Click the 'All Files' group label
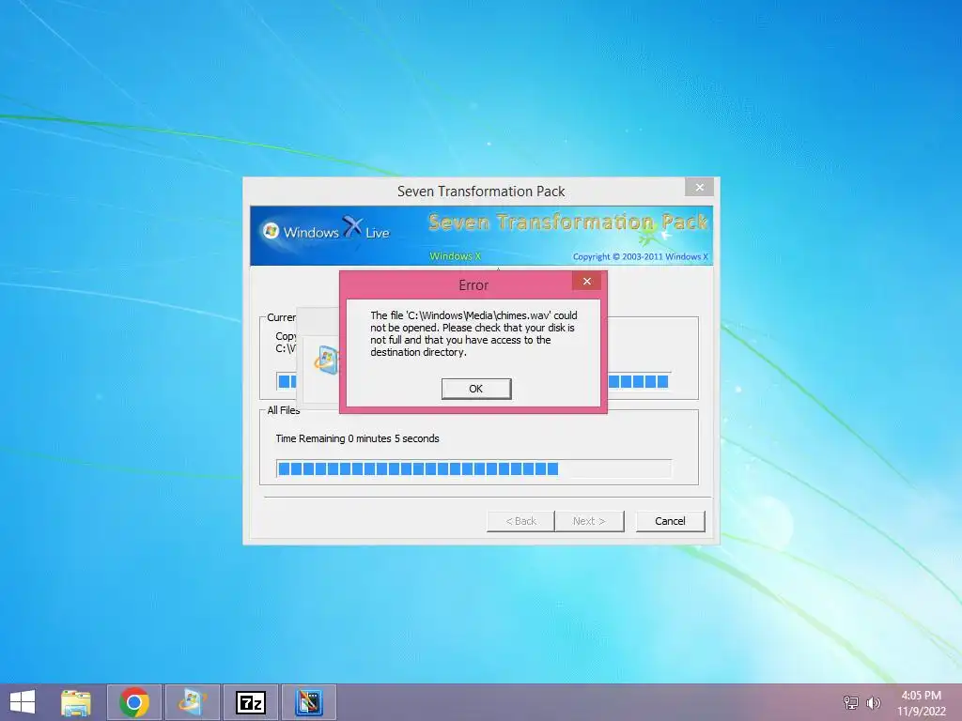 coord(284,410)
